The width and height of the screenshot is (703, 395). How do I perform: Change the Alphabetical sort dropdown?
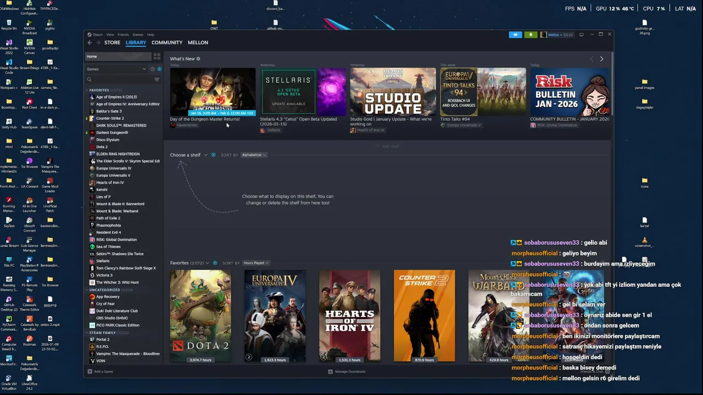254,155
